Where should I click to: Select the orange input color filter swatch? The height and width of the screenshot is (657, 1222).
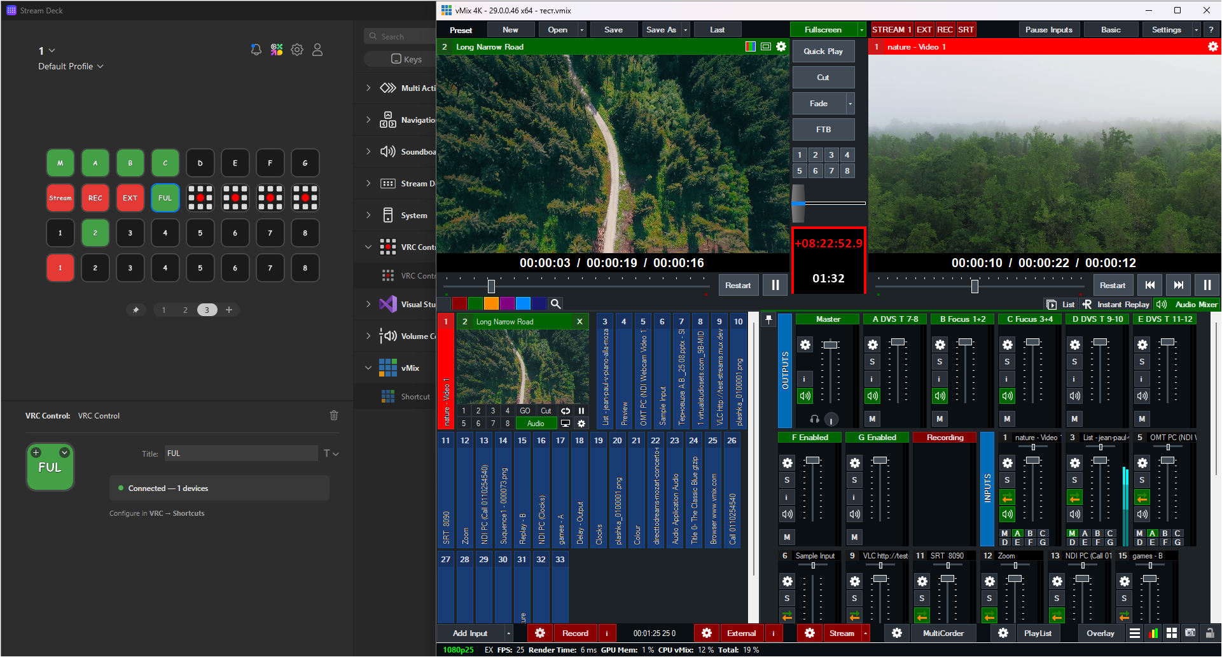[491, 304]
